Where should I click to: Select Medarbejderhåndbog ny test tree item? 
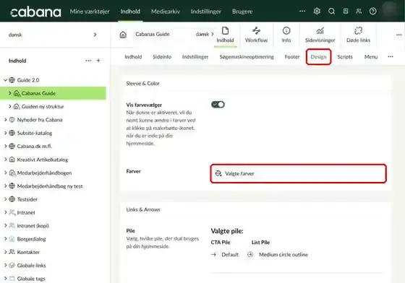(50, 186)
